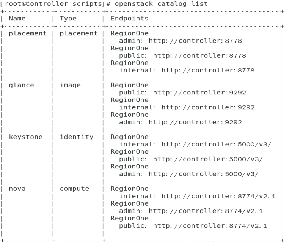Select the keystone service name
This screenshot has height=244, width=289.
point(26,137)
